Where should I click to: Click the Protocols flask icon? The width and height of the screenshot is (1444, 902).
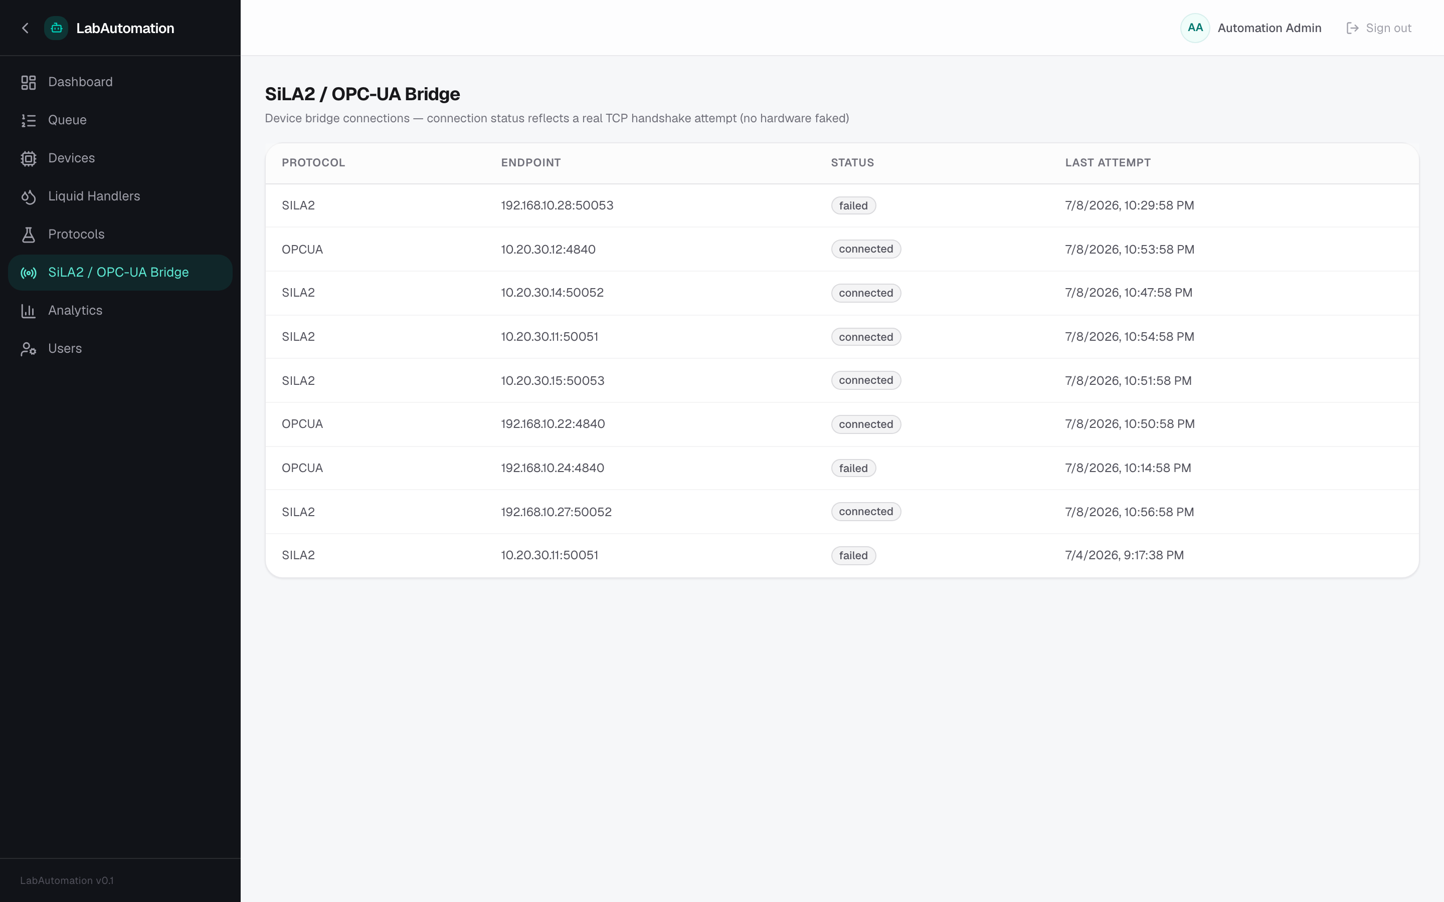click(x=28, y=235)
